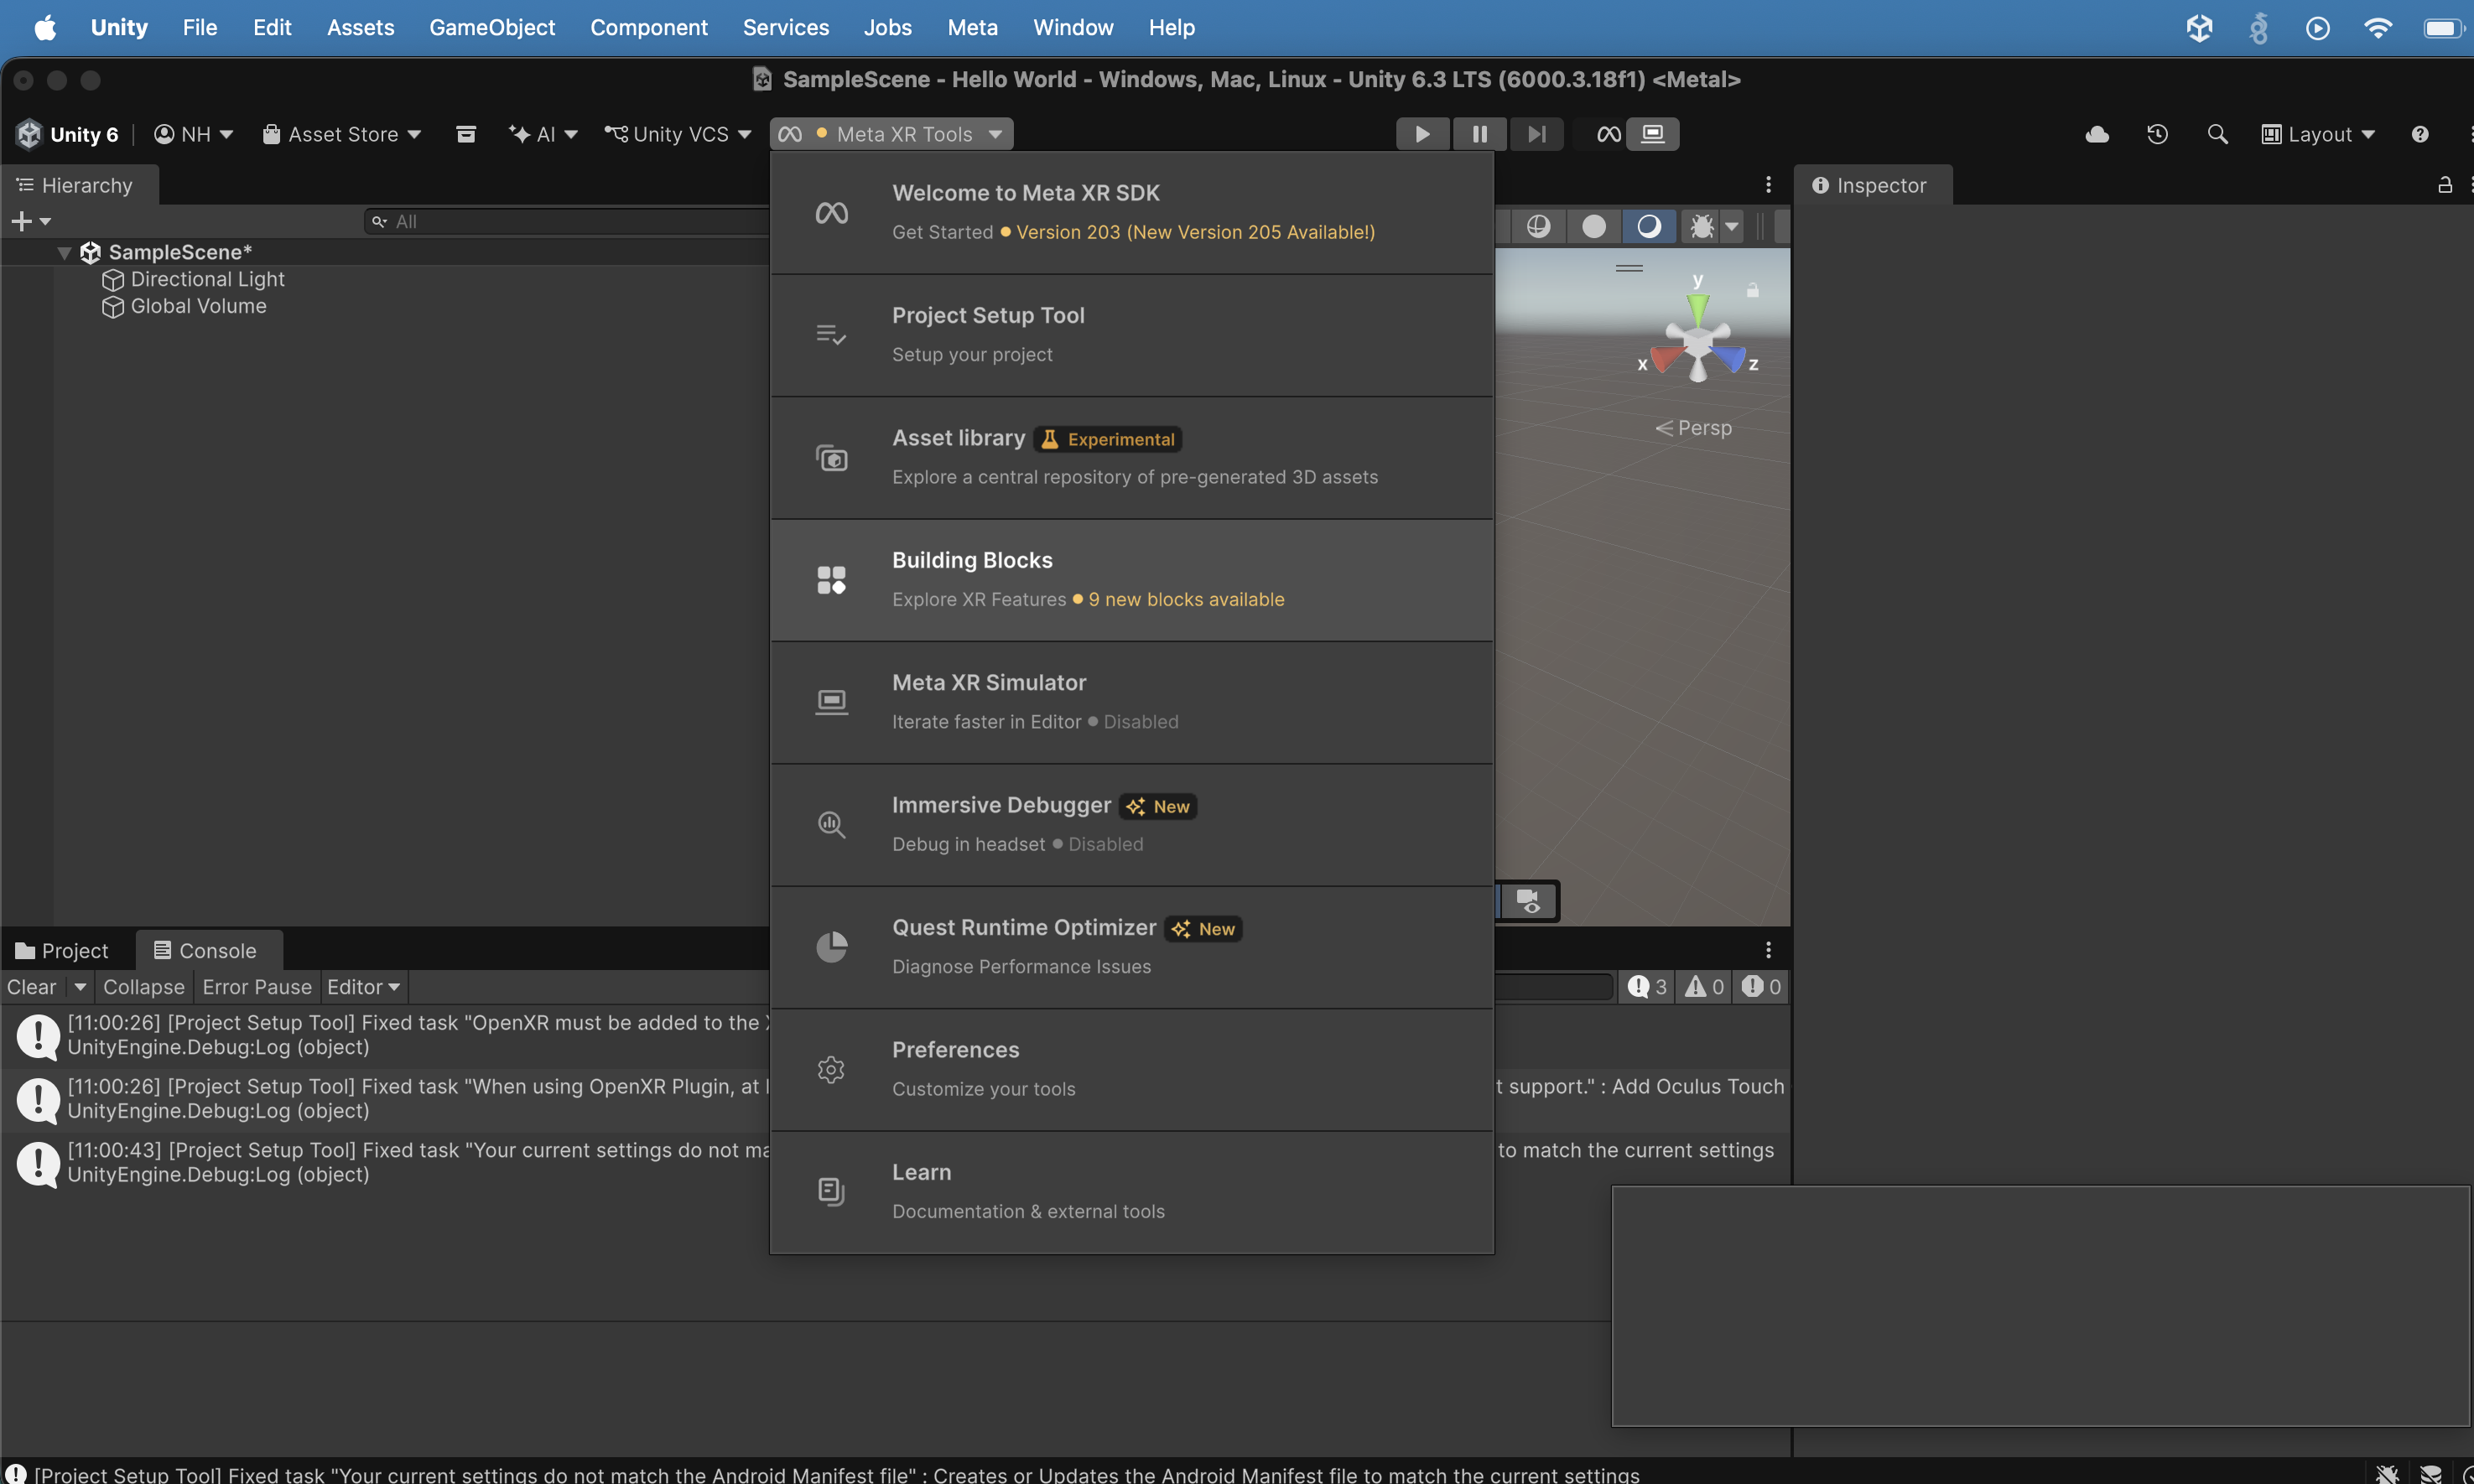
Task: Click the Clear console button
Action: click(x=31, y=987)
